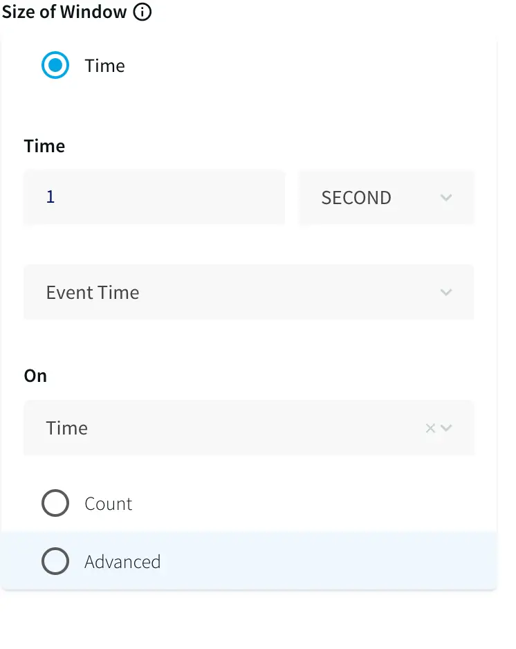Click the Event Time text in selector
This screenshot has width=516, height=649.
pos(93,293)
